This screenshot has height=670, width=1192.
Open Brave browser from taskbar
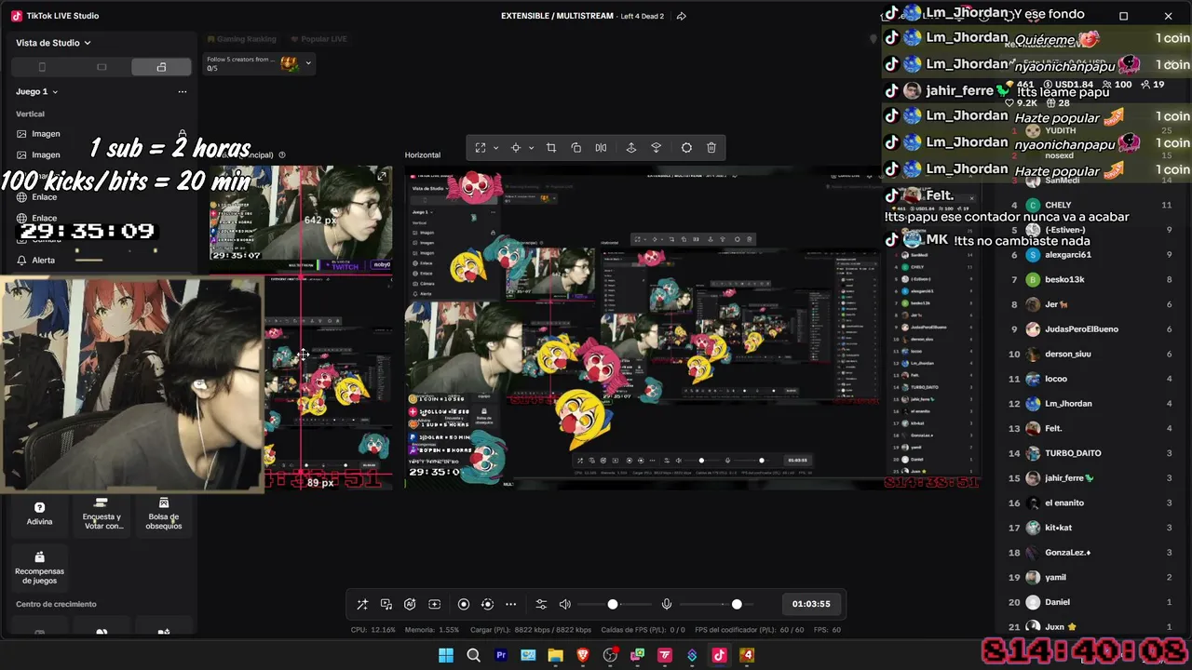(583, 655)
